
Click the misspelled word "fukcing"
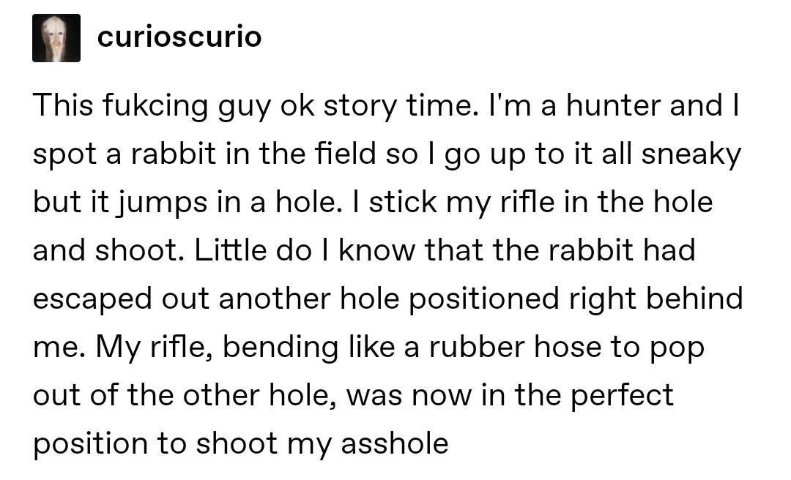pos(155,106)
